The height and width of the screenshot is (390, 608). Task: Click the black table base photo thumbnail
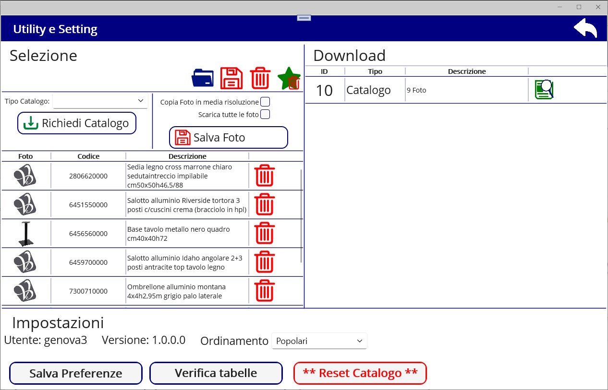point(26,234)
